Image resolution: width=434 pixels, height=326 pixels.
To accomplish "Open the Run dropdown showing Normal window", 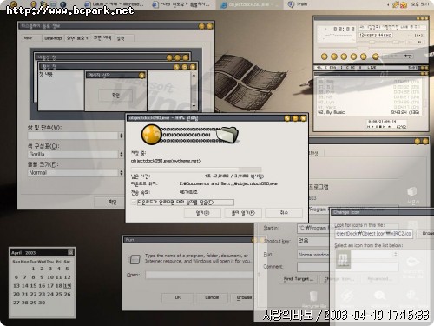I will tap(313, 255).
